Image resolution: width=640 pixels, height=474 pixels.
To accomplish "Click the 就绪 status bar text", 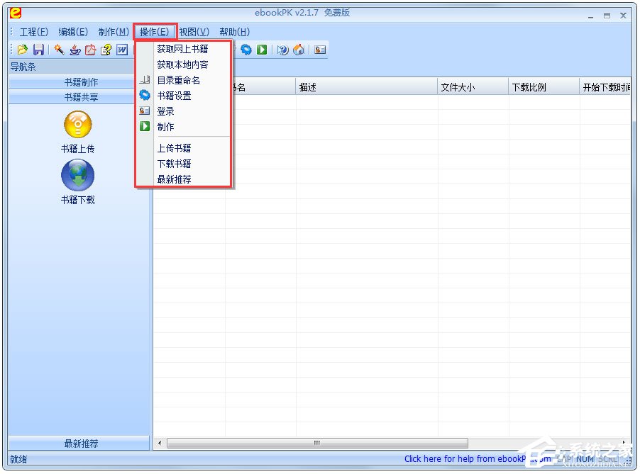I will tap(18, 459).
